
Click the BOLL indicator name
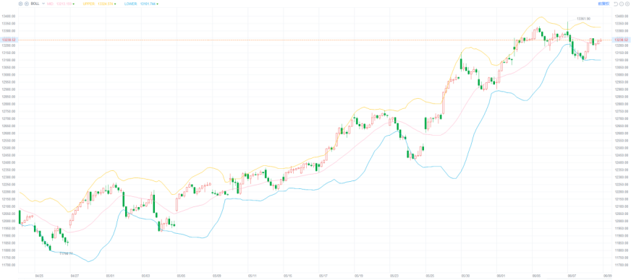[35, 4]
